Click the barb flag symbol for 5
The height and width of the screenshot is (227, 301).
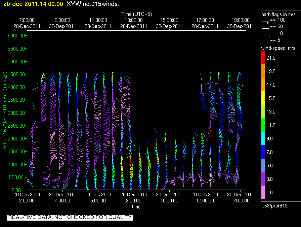coord(265,42)
